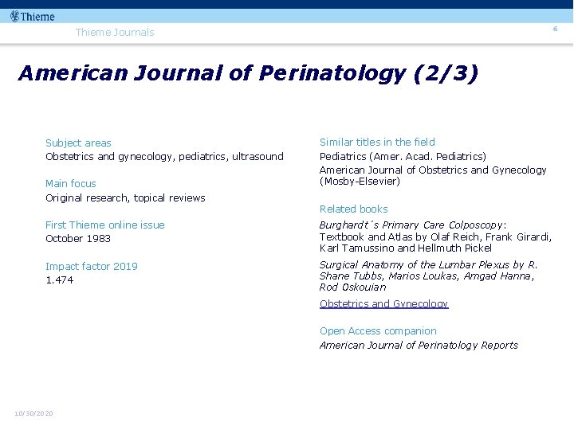The height and width of the screenshot is (430, 574).
Task: Click the slide title American Journal of Perinatology
Action: tap(248, 72)
